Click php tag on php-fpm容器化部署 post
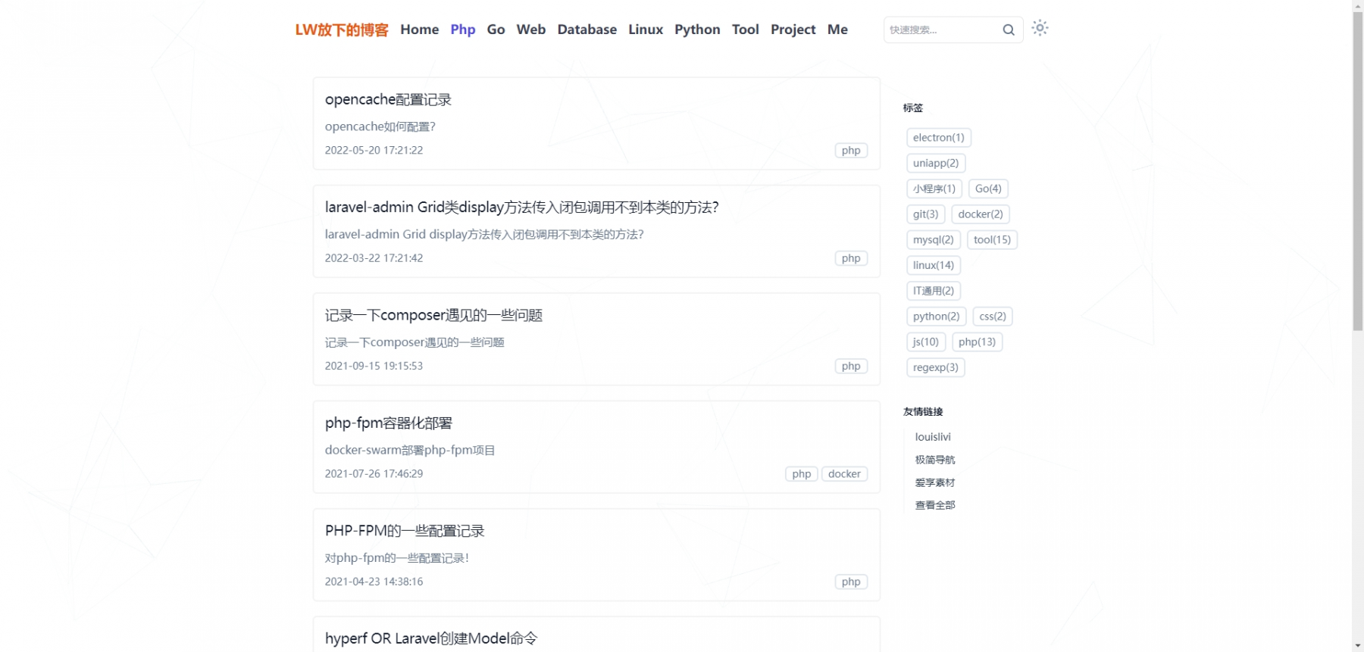This screenshot has height=652, width=1364. (802, 474)
